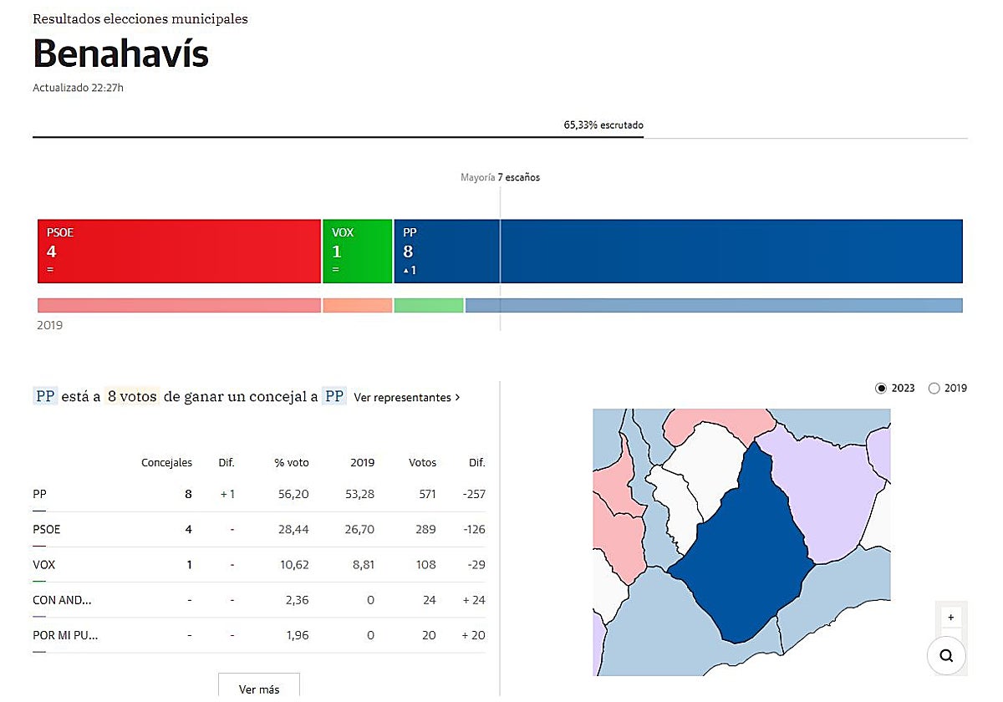1003x702 pixels.
Task: Switch the map to 2019 results
Action: click(934, 388)
